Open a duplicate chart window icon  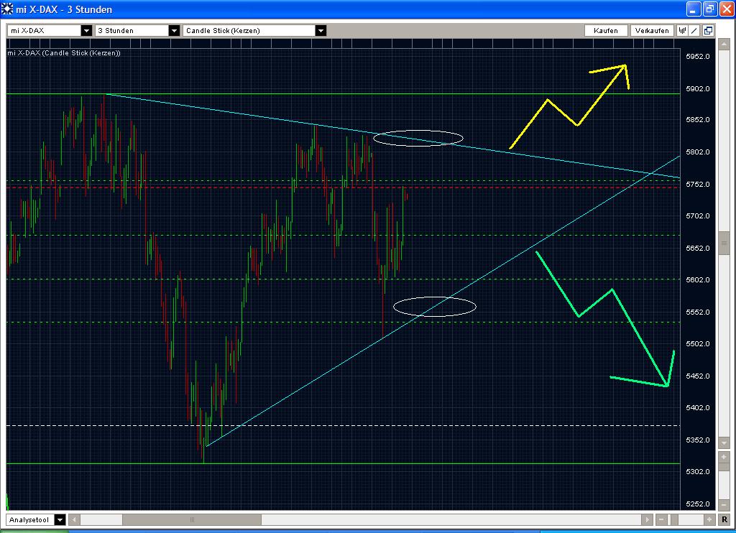click(708, 30)
